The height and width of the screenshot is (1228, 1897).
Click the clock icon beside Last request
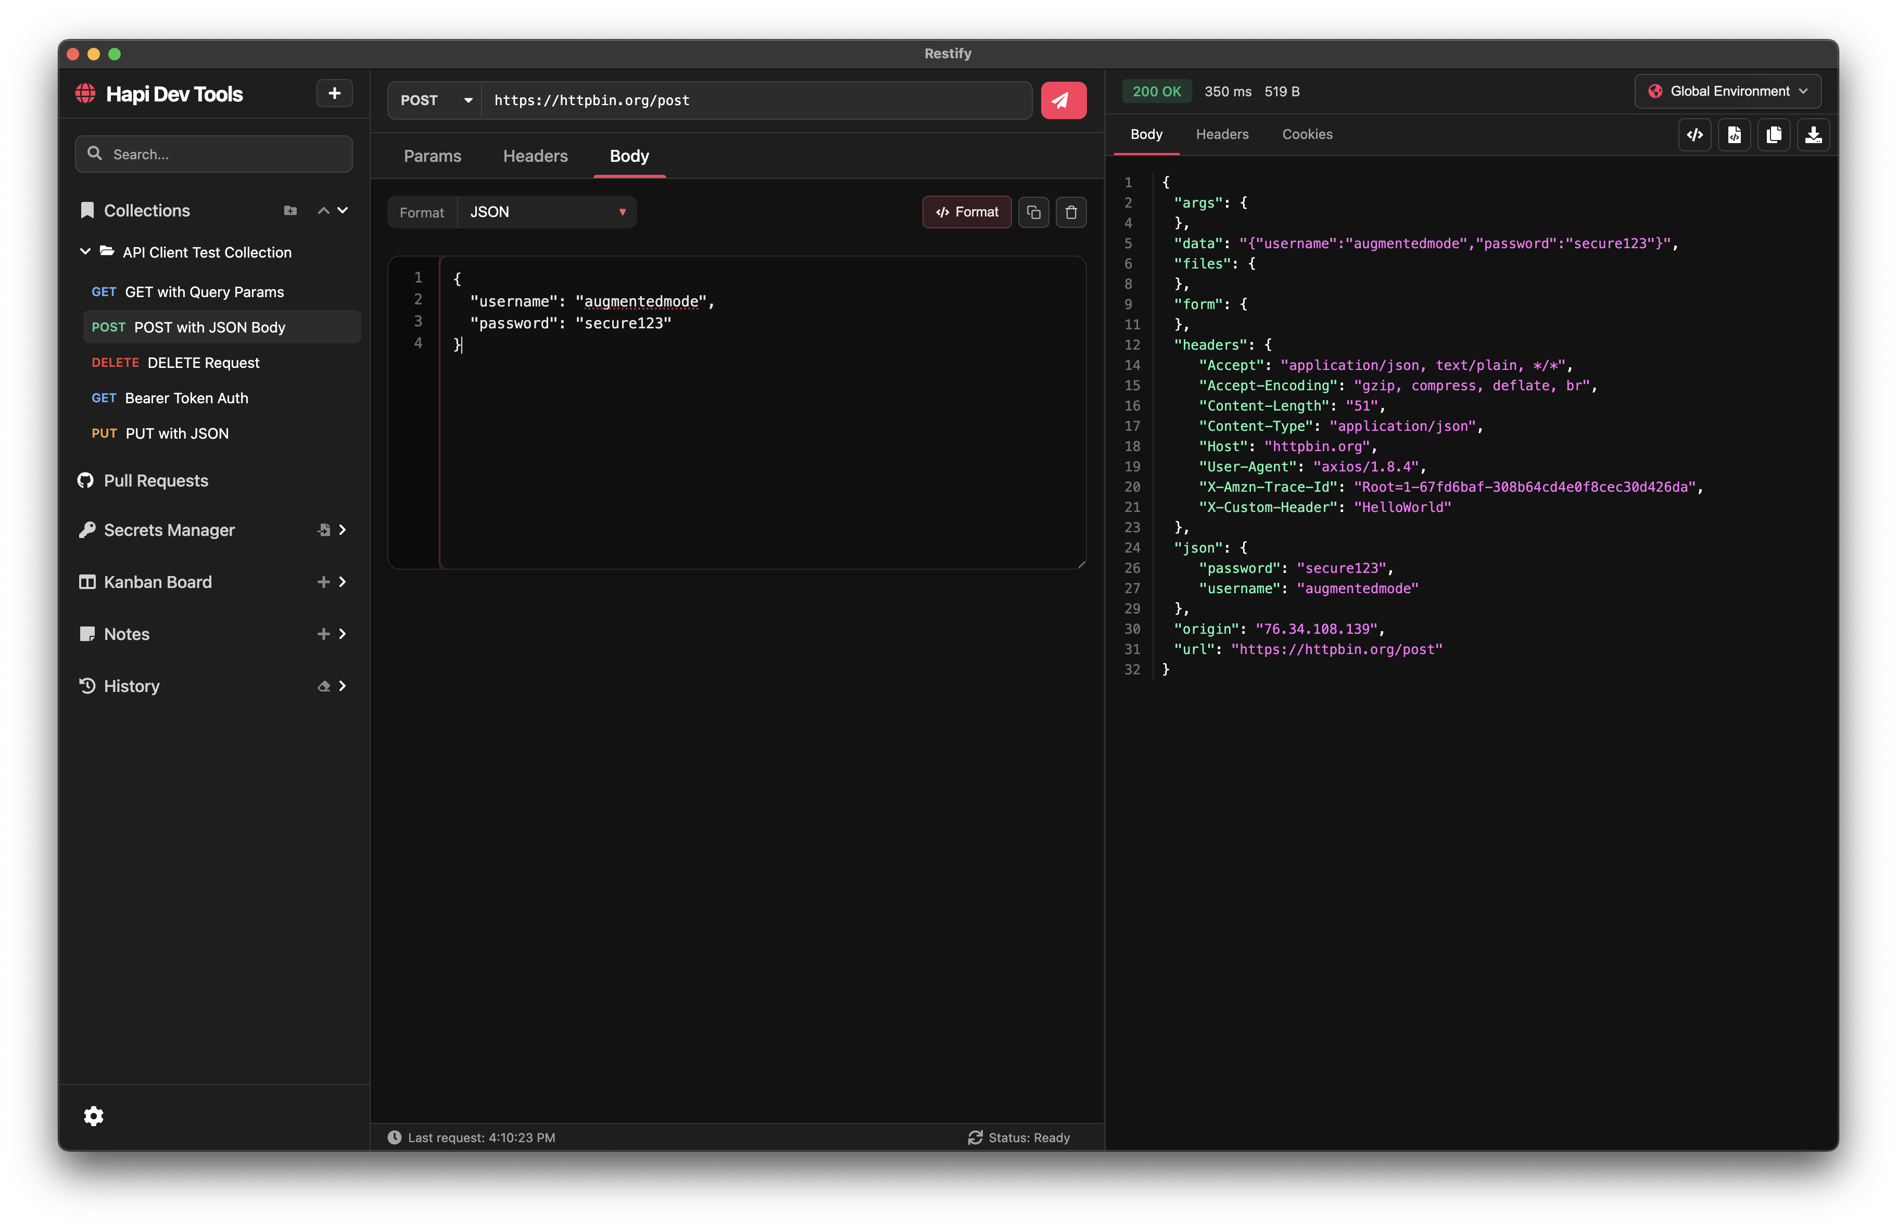pos(395,1137)
